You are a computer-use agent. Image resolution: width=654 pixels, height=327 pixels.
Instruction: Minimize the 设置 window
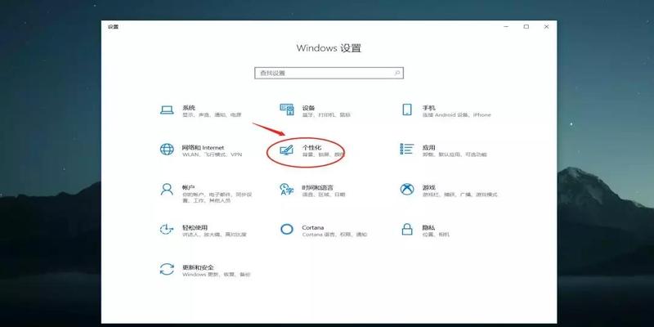[x=506, y=27]
